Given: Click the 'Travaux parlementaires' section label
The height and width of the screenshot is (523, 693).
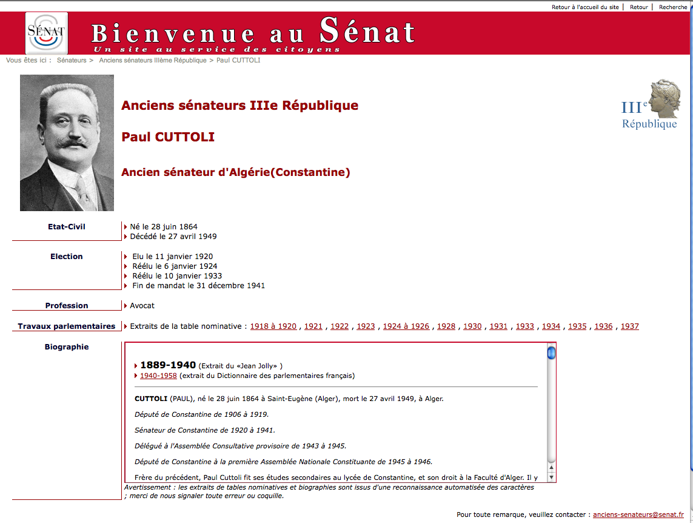Looking at the screenshot, I should (x=67, y=326).
